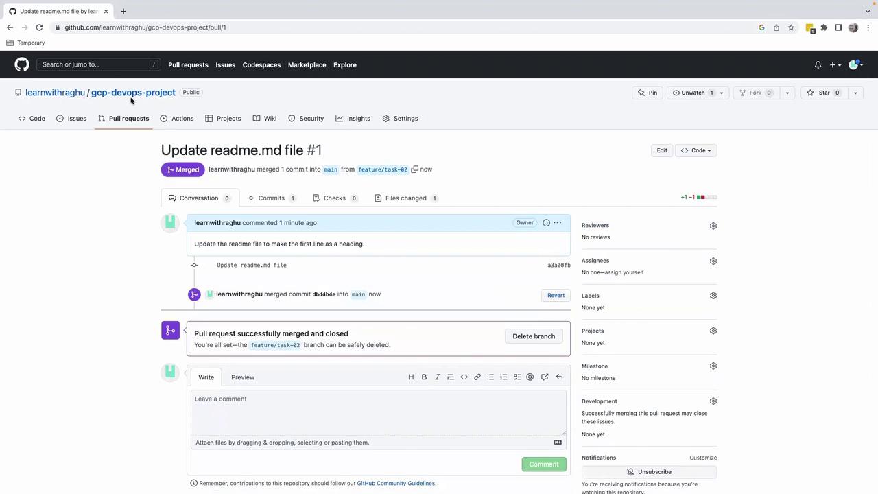Viewport: 878px width, 494px height.
Task: Copy the feature/task-02 branch name
Action: click(x=414, y=169)
